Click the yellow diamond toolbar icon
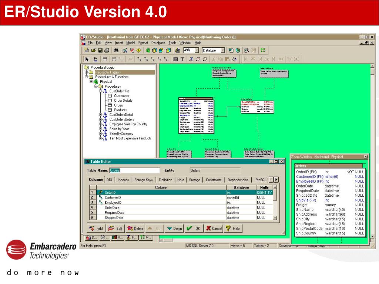 pyautogui.click(x=139, y=50)
